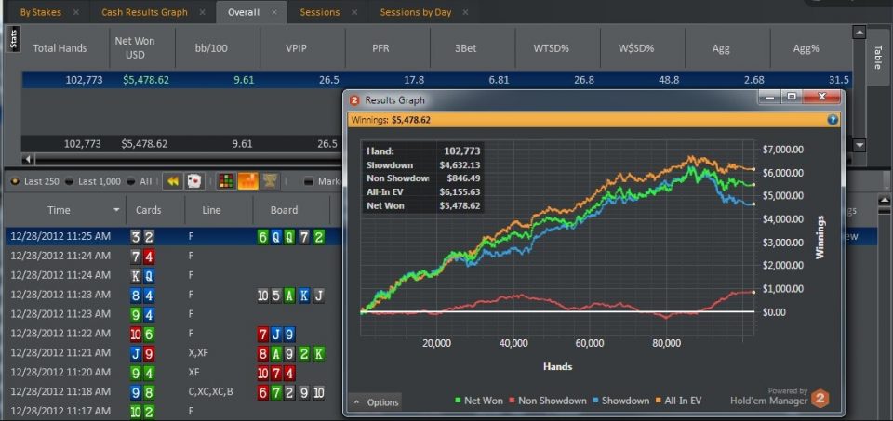The image size is (893, 421).
Task: Close the By Stakes tab
Action: tap(75, 13)
